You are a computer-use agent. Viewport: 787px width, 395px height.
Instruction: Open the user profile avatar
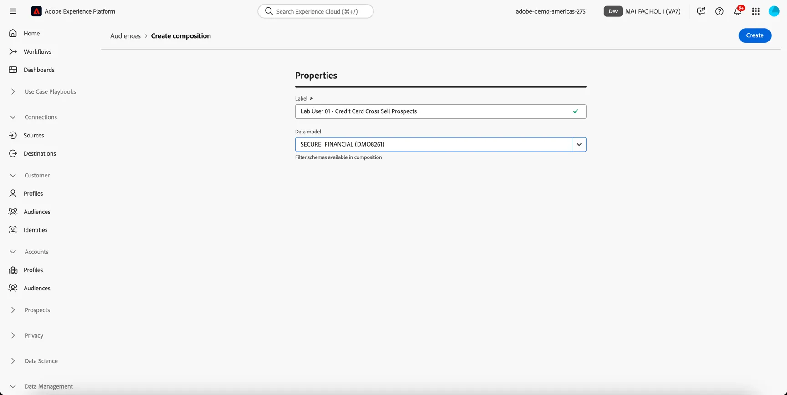coord(774,11)
